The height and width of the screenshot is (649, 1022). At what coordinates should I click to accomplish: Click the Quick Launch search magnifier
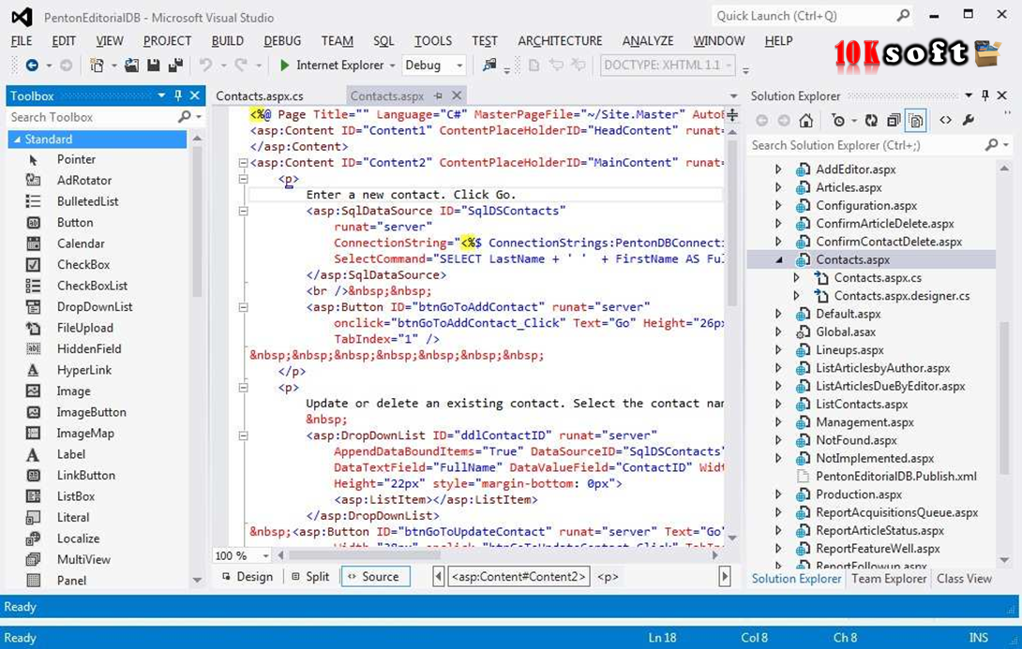[x=903, y=15]
